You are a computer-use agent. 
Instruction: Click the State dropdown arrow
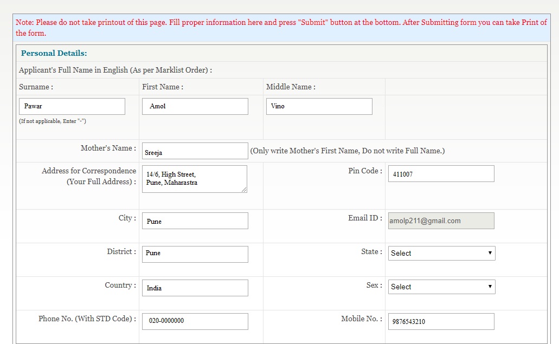pos(490,253)
